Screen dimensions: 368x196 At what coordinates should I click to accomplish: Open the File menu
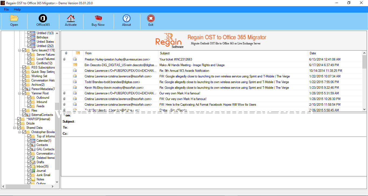pos(6,9)
